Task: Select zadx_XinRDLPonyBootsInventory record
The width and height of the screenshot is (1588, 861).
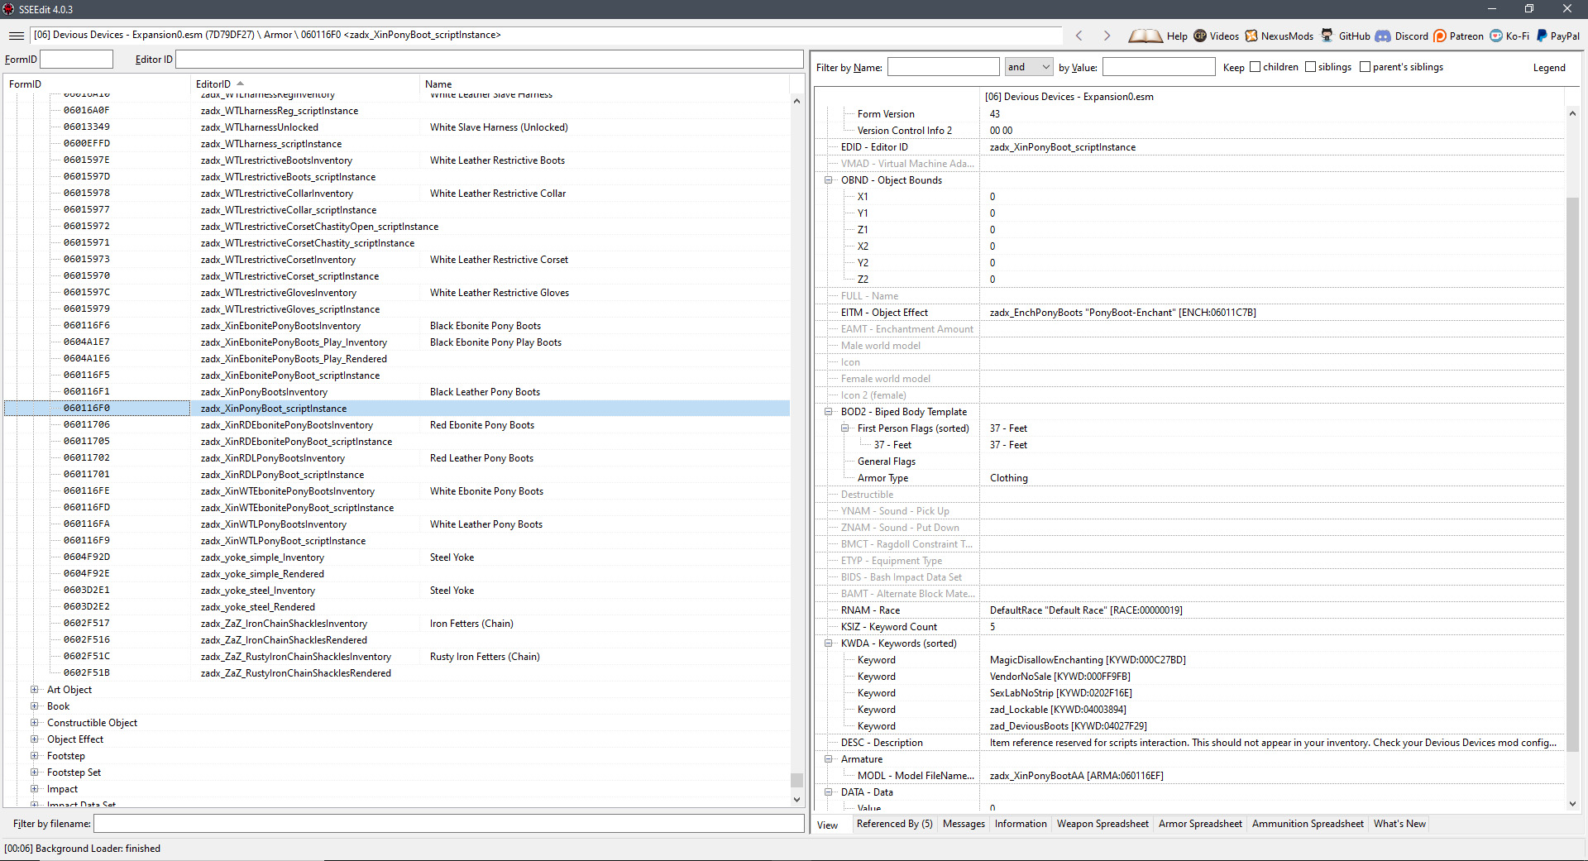Action: 397,458
